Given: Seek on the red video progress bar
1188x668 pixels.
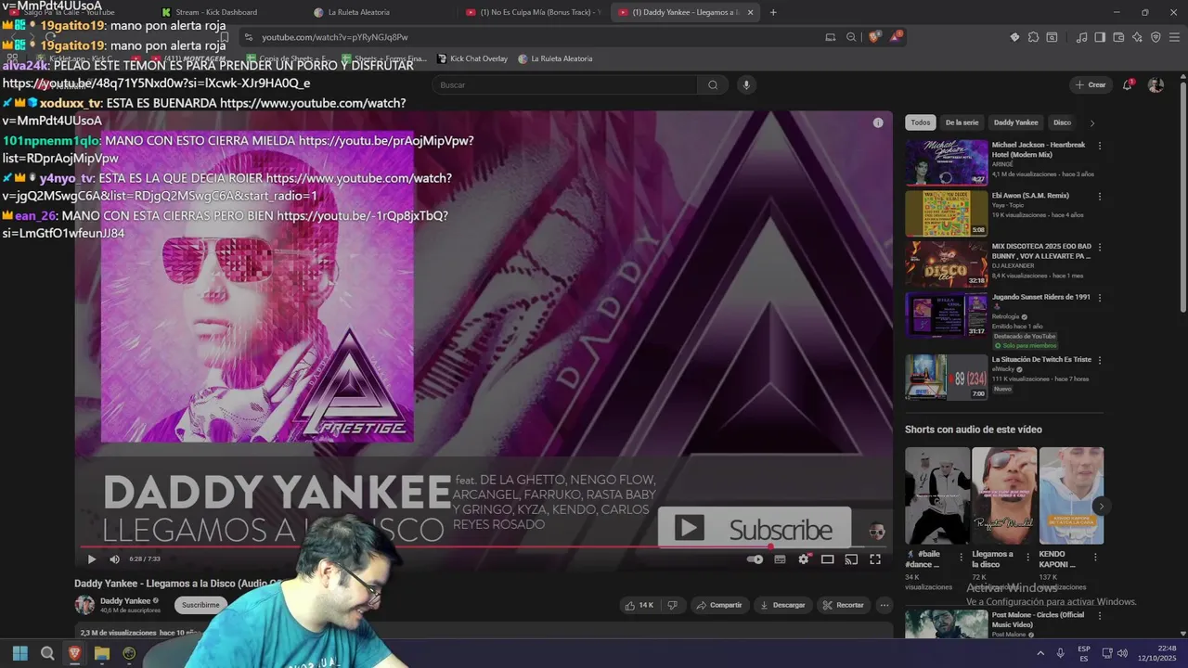Looking at the screenshot, I should coord(483,546).
